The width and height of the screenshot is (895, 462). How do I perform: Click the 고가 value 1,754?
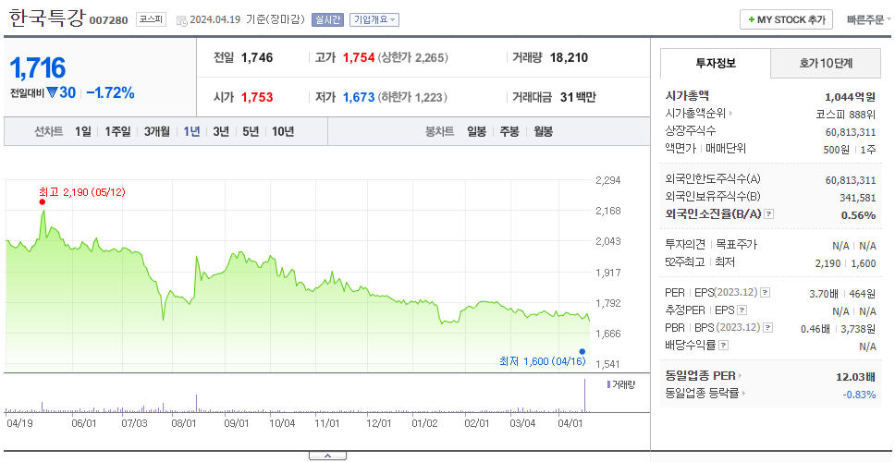[359, 57]
